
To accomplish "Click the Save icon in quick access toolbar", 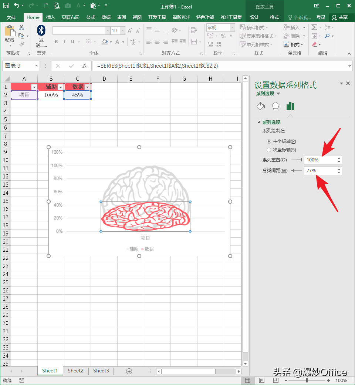I will (6, 6).
